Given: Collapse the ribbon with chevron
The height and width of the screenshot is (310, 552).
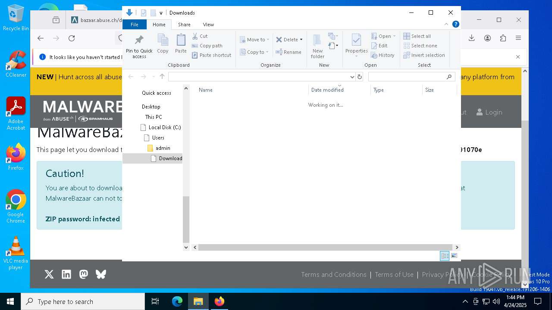Looking at the screenshot, I should [x=446, y=25].
